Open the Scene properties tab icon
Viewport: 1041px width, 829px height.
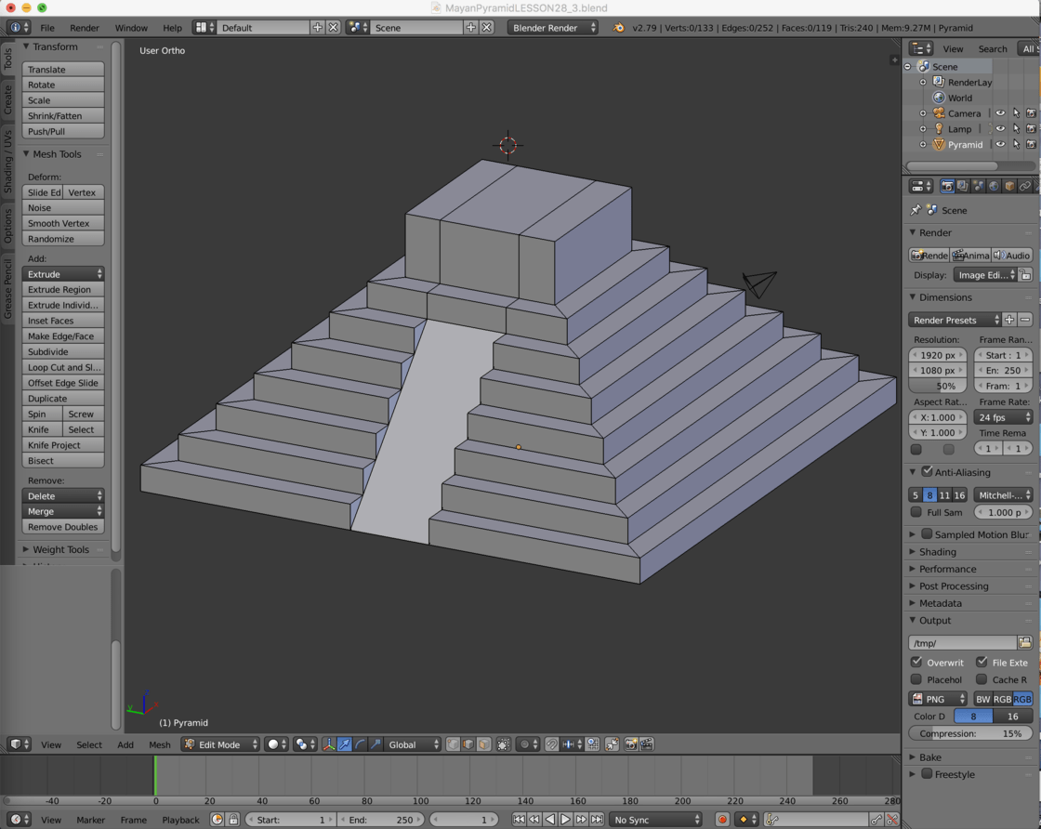click(x=978, y=186)
